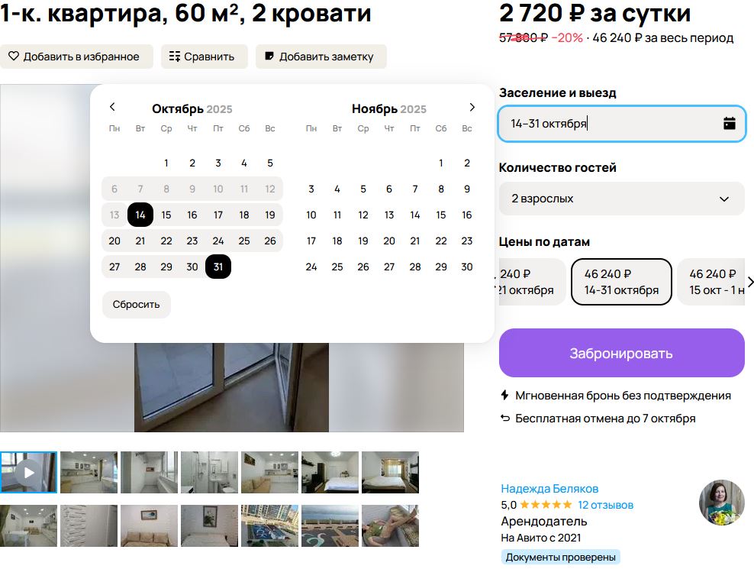Select the 15 окт price option
The height and width of the screenshot is (569, 754).
click(x=711, y=282)
